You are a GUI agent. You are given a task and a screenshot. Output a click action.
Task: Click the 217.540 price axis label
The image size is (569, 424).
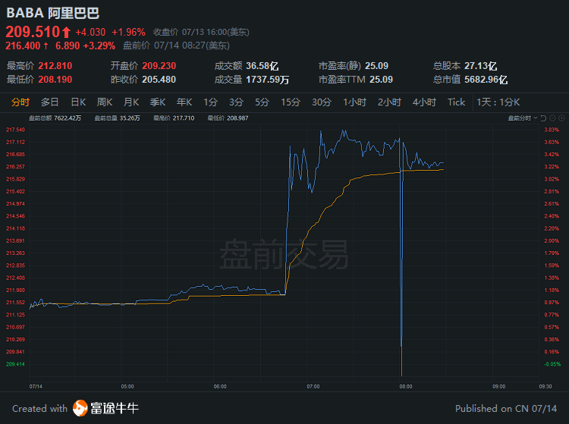[15, 130]
